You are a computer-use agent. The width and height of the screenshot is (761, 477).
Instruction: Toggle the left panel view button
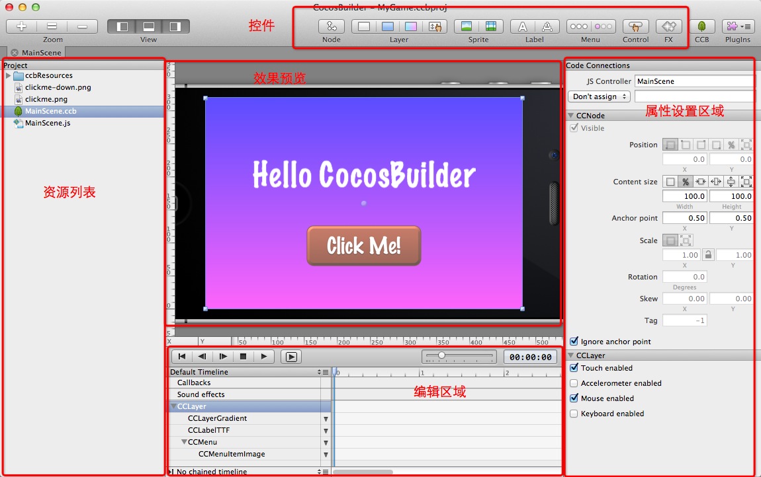(122, 26)
